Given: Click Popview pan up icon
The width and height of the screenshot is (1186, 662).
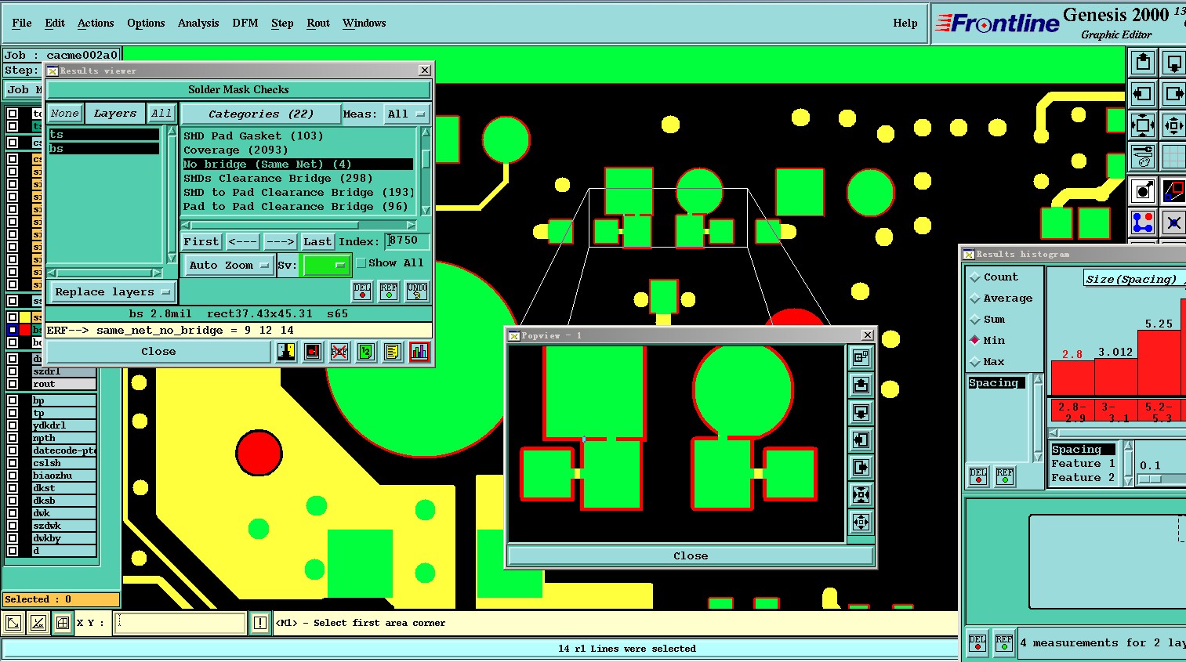Looking at the screenshot, I should 861,385.
